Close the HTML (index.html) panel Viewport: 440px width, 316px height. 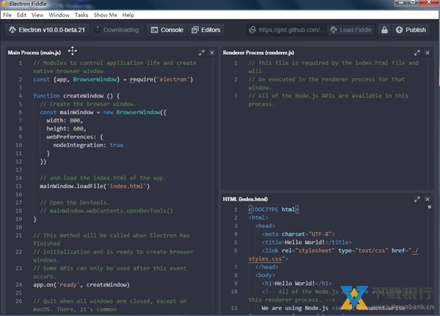427,199
